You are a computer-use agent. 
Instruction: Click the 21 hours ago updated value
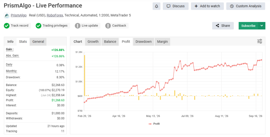[56, 126]
